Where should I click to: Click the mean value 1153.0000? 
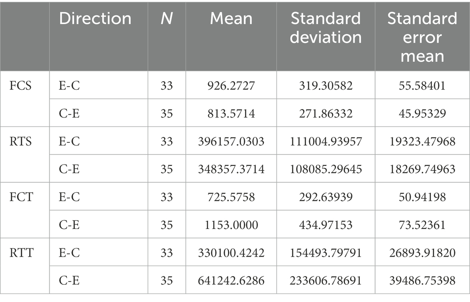click(x=231, y=225)
